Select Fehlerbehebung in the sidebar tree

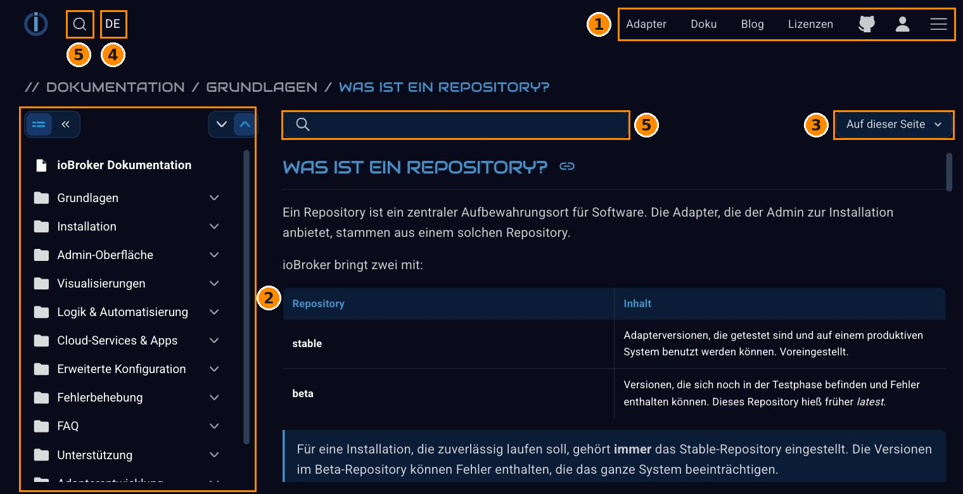click(x=99, y=398)
